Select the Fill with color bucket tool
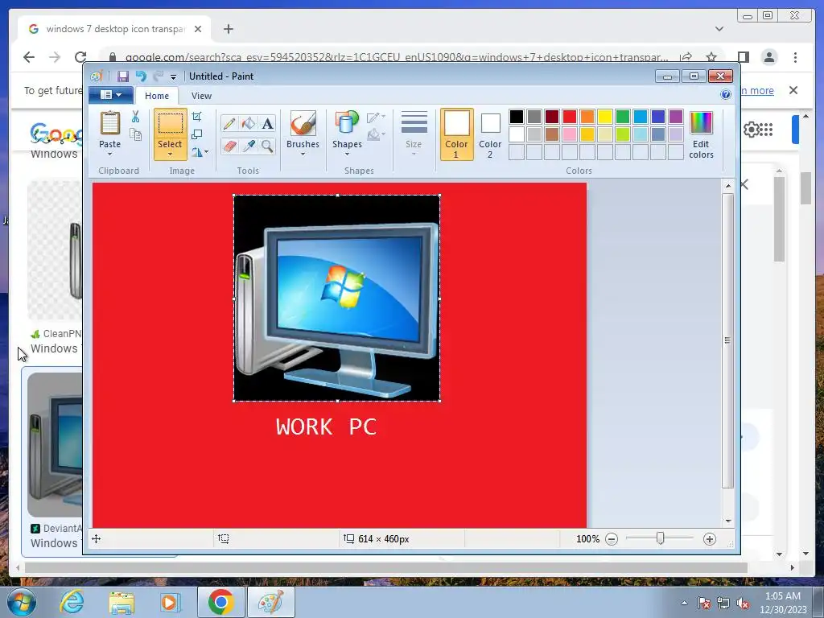This screenshot has height=618, width=824. pyautogui.click(x=248, y=124)
